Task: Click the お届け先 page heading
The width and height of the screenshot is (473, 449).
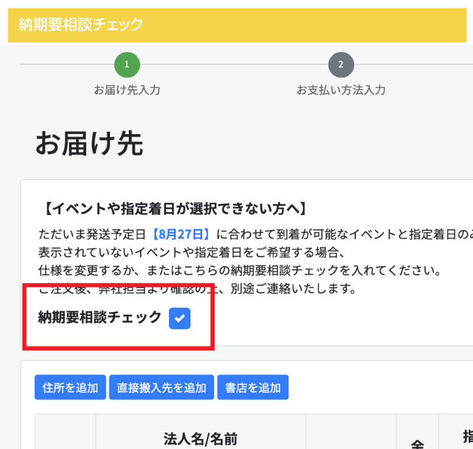Action: pyautogui.click(x=89, y=144)
